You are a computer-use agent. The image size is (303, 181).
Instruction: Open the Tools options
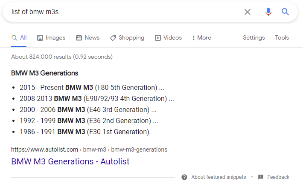tap(282, 38)
